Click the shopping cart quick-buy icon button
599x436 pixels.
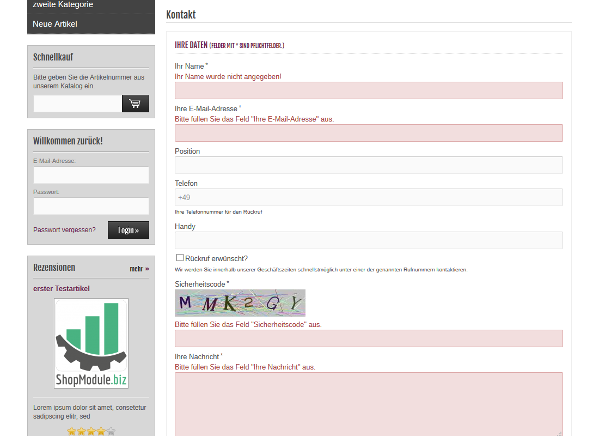tap(135, 104)
